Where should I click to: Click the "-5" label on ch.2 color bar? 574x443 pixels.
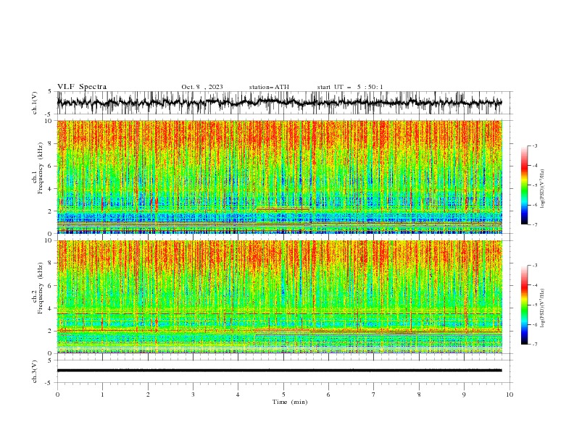point(534,305)
